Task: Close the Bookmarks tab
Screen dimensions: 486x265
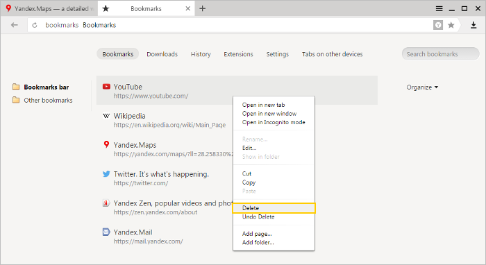Action: tap(188, 8)
